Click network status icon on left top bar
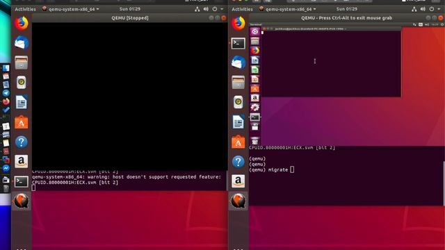445x250 pixels. (x=197, y=9)
